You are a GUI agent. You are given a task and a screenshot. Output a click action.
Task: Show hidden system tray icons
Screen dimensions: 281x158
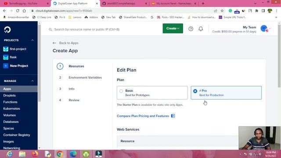240,154
